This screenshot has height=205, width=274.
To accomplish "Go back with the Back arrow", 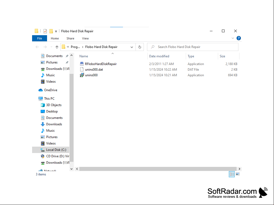I will [37, 47].
